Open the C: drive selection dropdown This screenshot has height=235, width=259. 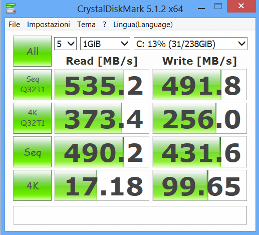(x=190, y=44)
